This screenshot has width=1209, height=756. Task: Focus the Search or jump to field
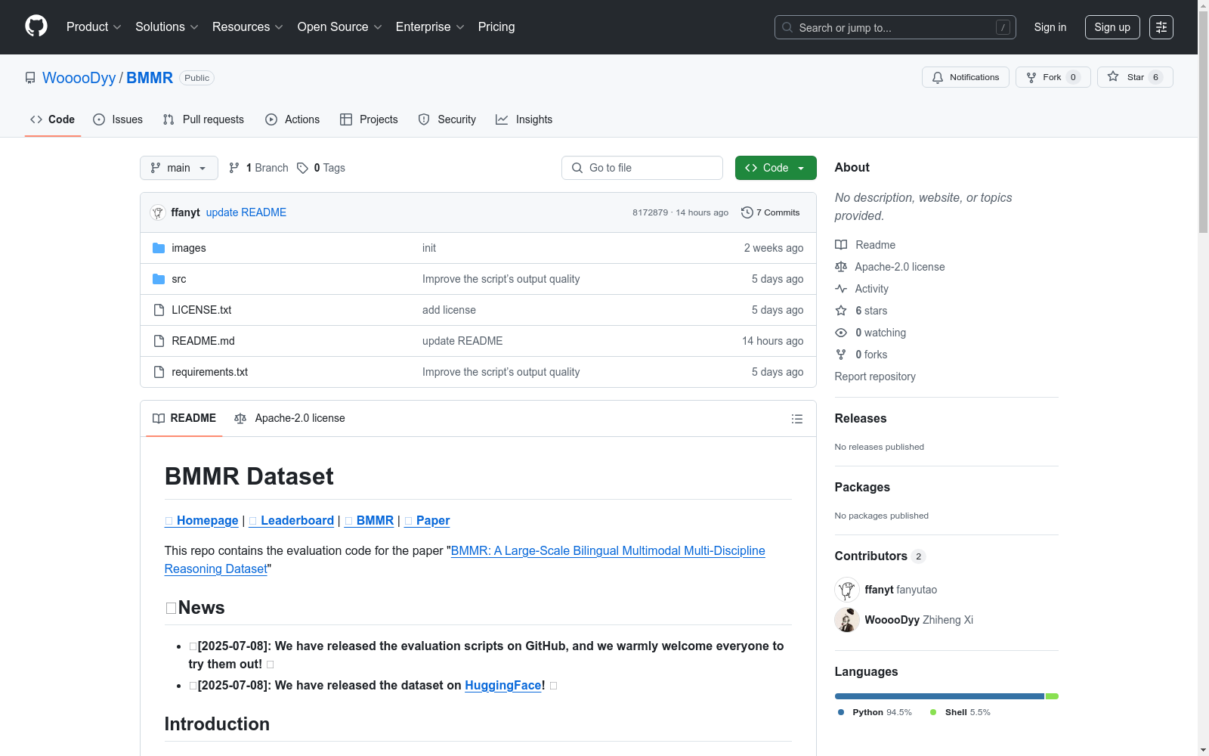895,27
